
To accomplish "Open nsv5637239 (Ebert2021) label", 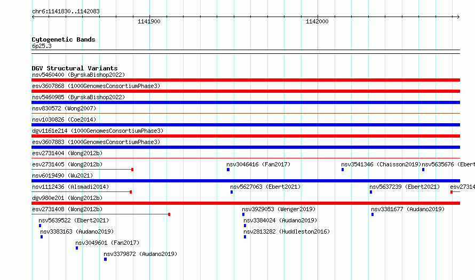I will 405,187.
